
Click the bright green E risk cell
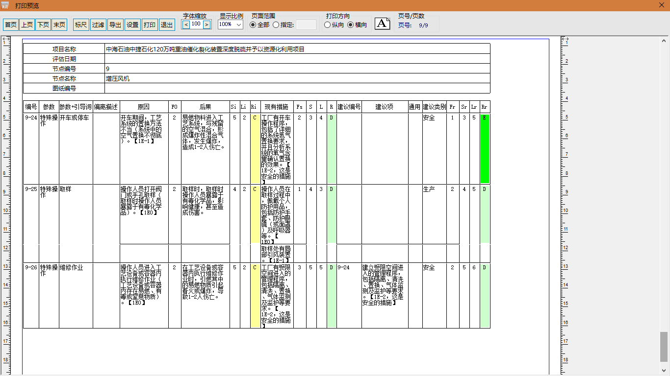point(485,149)
